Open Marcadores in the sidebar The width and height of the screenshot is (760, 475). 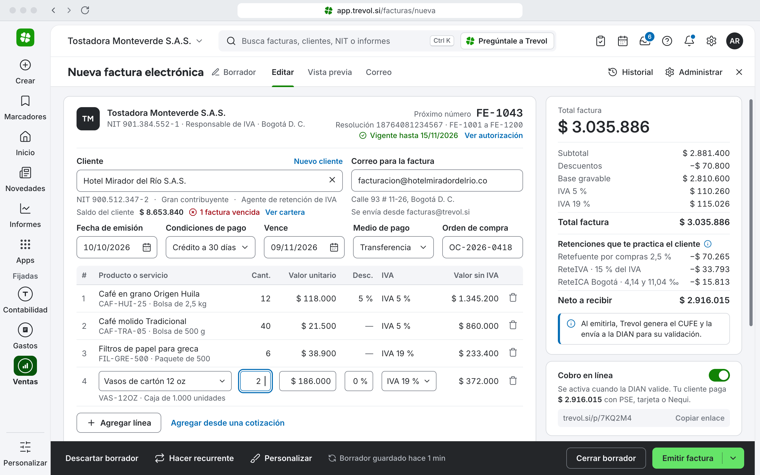25,108
